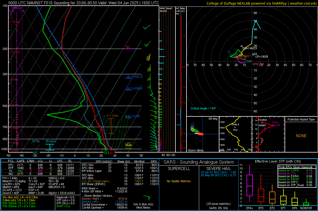Screen dimensions: 318x211
Task: Click the "Potential Hazard Type" header
Action: 301,119
